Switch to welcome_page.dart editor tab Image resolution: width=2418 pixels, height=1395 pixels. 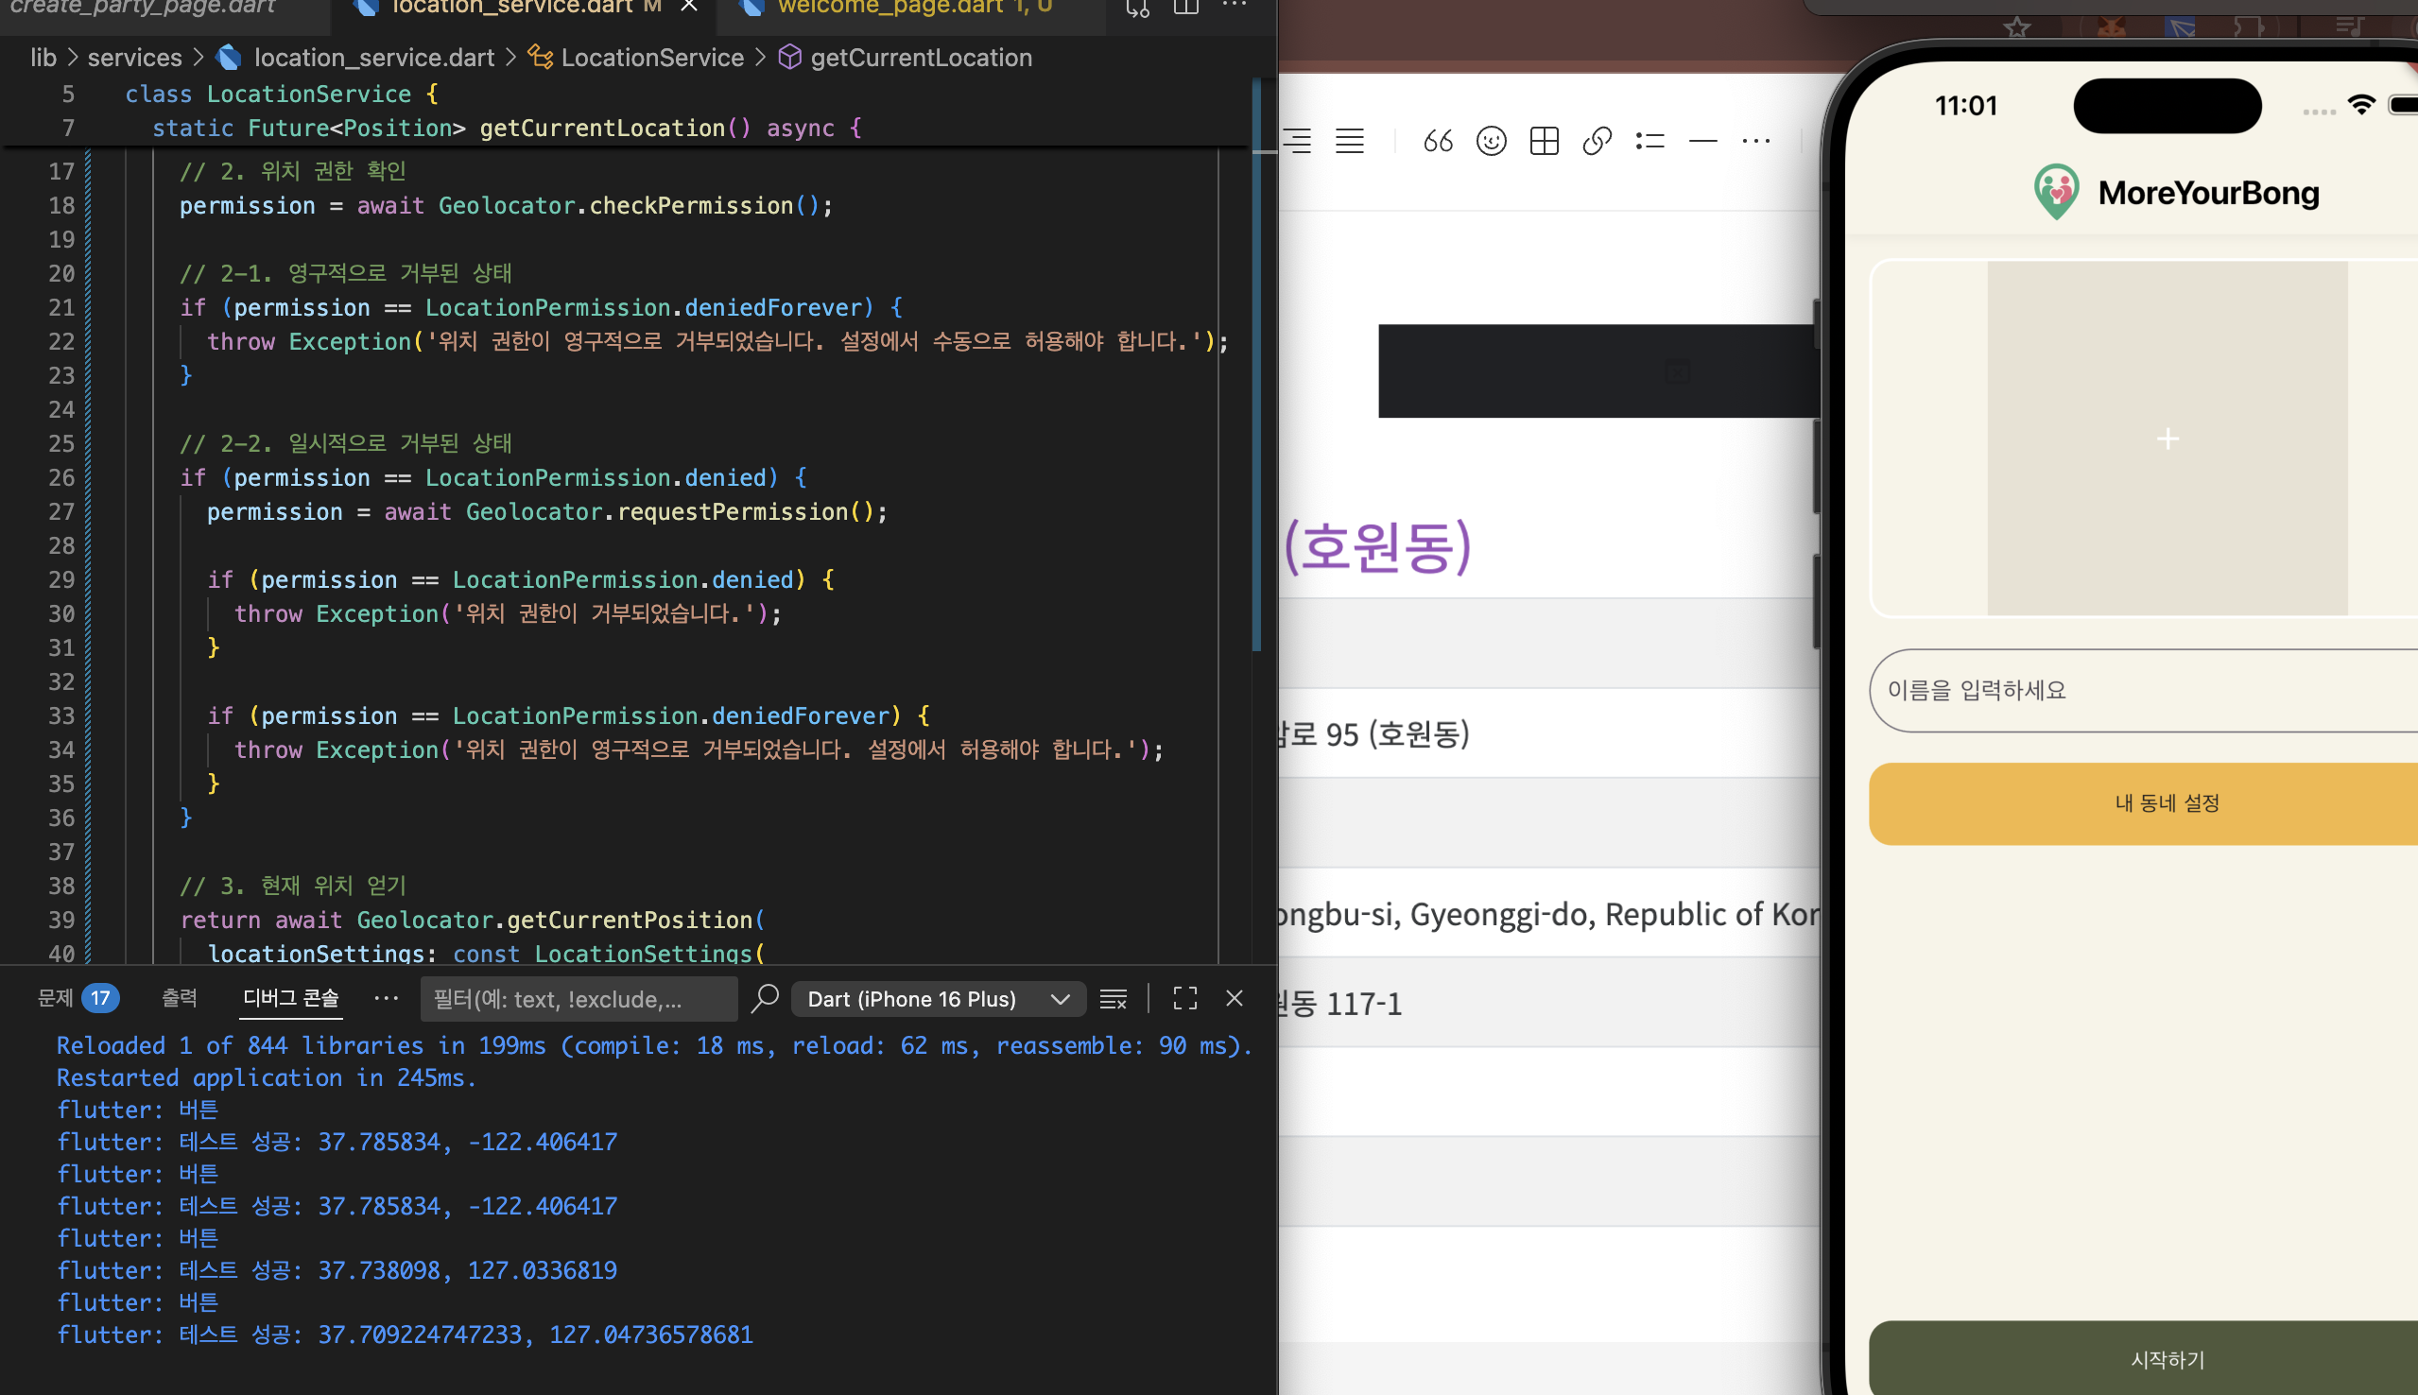coord(901,8)
